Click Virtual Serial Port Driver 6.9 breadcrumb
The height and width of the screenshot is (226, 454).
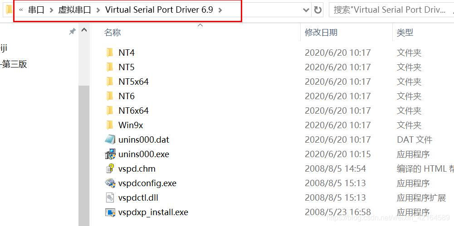pyautogui.click(x=159, y=10)
